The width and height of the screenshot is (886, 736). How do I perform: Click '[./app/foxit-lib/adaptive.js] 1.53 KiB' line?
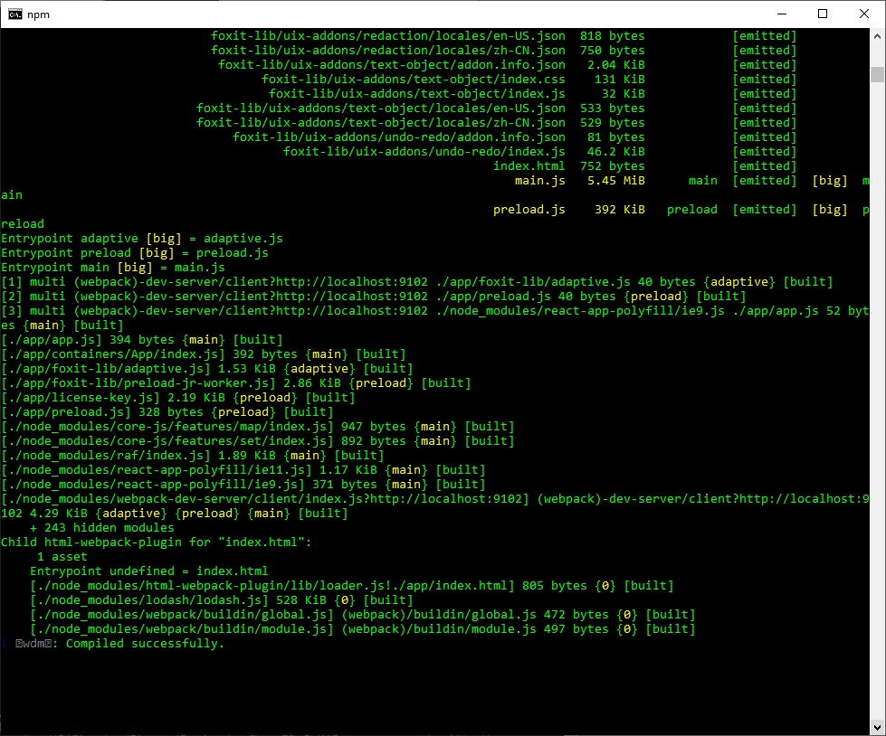[x=207, y=369]
